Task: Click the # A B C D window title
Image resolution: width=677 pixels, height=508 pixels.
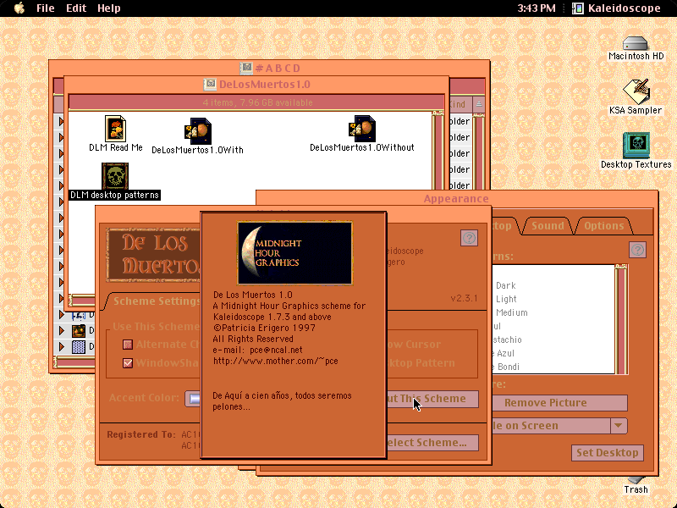Action: (x=278, y=69)
